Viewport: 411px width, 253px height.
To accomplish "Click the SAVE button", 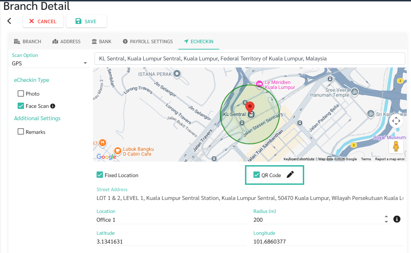I will (86, 21).
